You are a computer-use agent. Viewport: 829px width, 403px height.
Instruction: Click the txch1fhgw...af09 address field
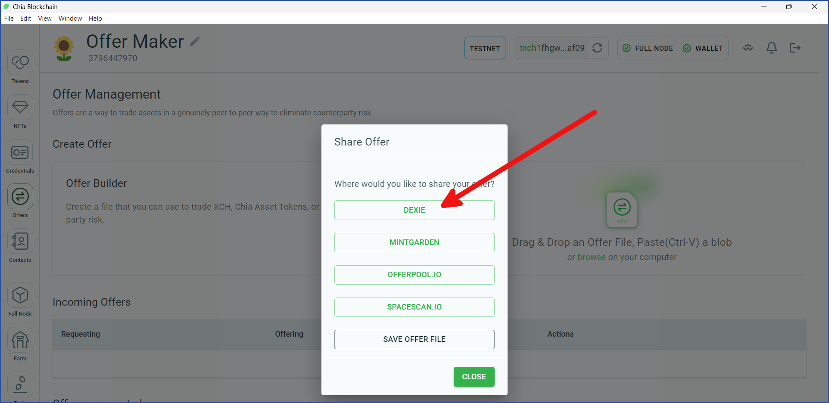552,48
